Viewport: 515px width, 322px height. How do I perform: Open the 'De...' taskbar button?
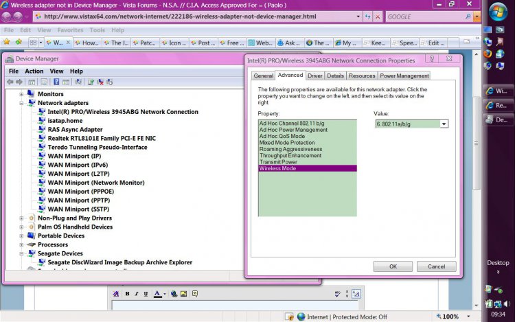click(497, 120)
